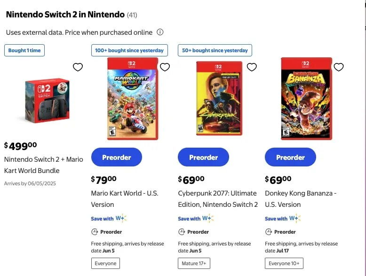
Task: Go to Mario Kart World - U.S. Version link
Action: click(x=124, y=199)
